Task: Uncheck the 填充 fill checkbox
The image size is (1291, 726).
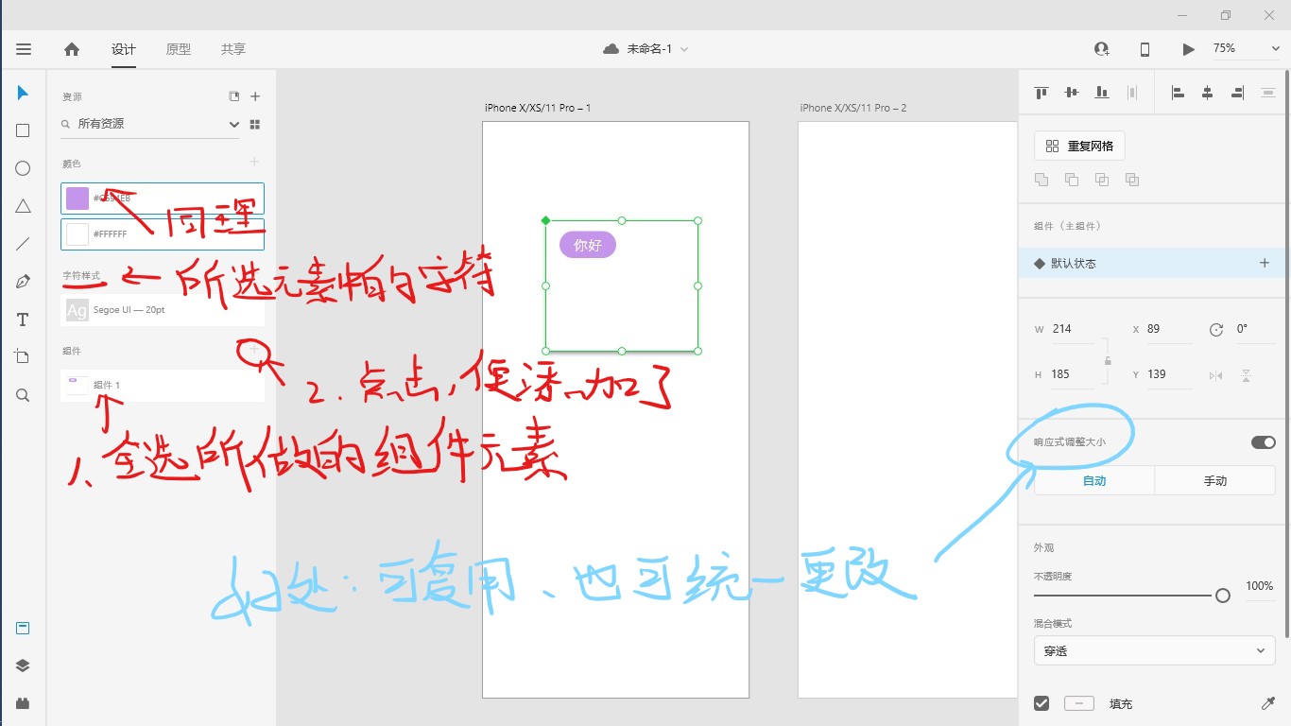Action: tap(1041, 703)
